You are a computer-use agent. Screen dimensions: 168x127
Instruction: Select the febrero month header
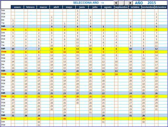(30, 7)
